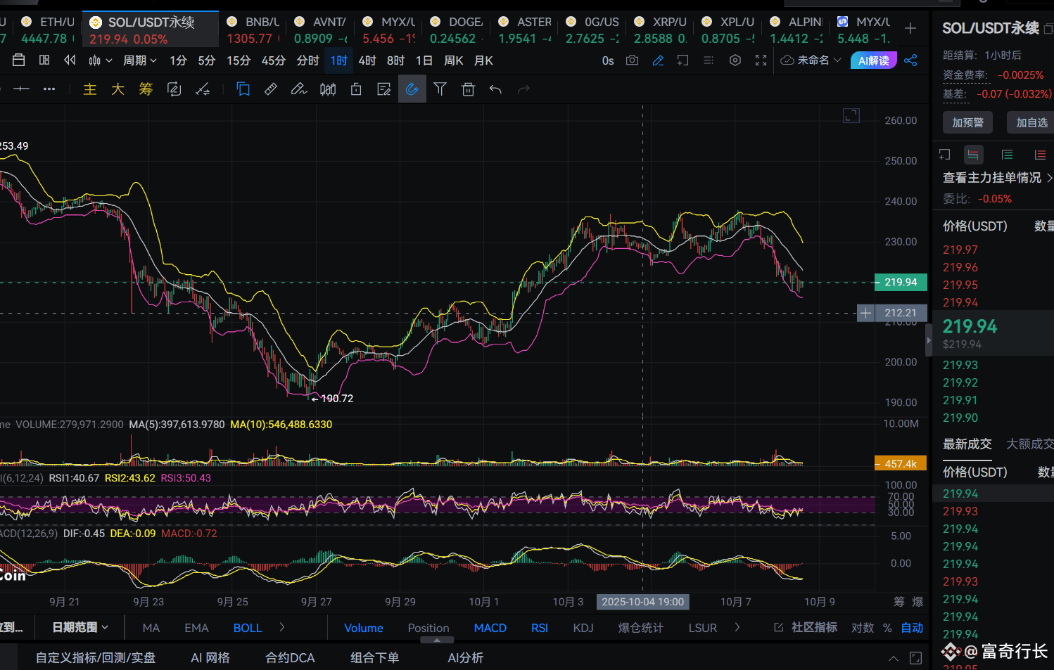Click the camera screenshot icon
Screen dimensions: 1054x670
click(632, 60)
